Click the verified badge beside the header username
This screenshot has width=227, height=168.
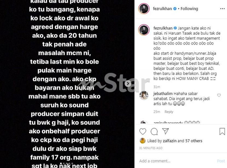click(175, 9)
